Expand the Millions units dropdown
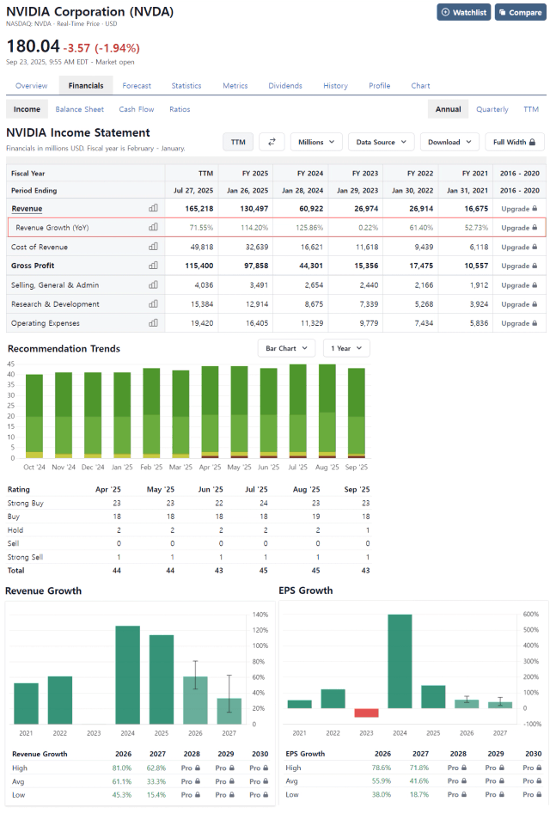Screen dimensions: 550x820 [x=316, y=142]
